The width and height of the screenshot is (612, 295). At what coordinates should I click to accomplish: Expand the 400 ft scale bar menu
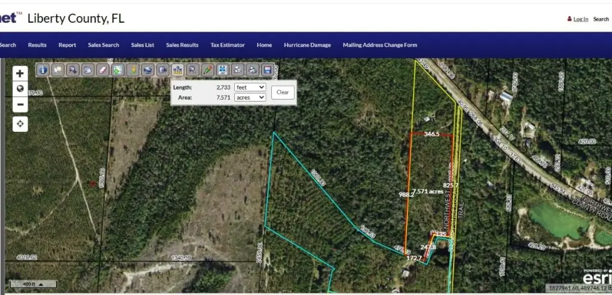(33, 284)
